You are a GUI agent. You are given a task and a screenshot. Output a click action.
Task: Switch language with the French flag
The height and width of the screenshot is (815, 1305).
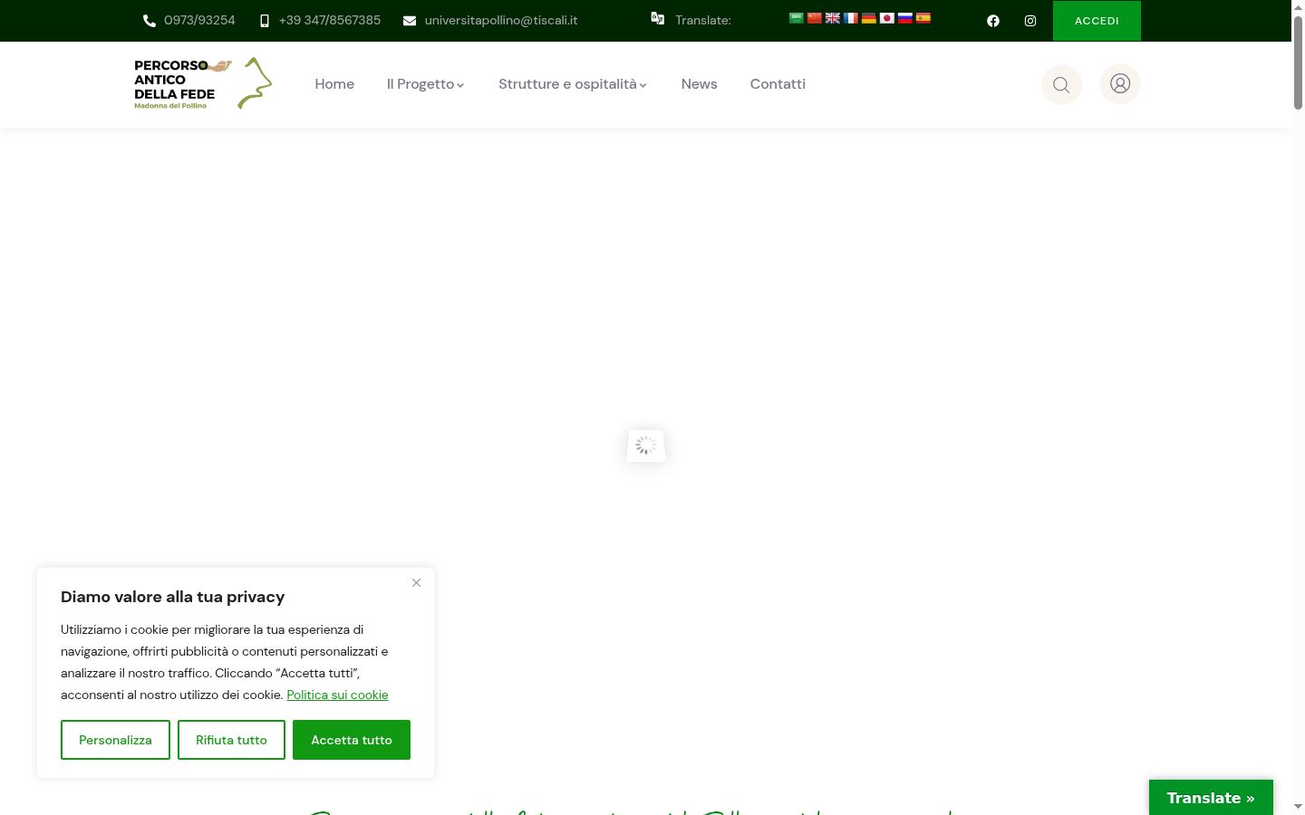point(850,18)
